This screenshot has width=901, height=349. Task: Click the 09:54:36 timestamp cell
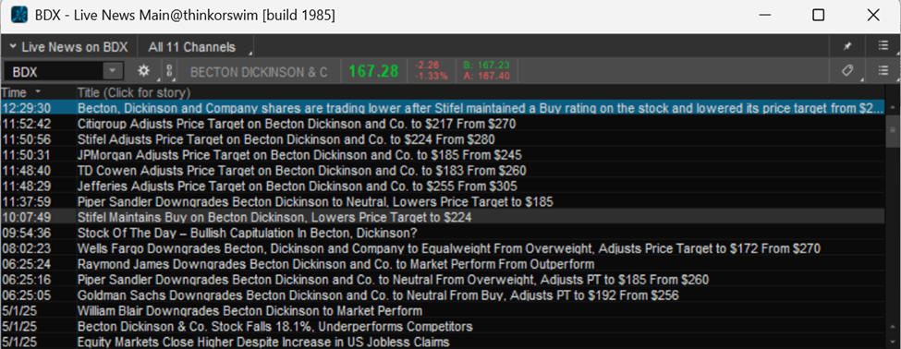click(26, 233)
